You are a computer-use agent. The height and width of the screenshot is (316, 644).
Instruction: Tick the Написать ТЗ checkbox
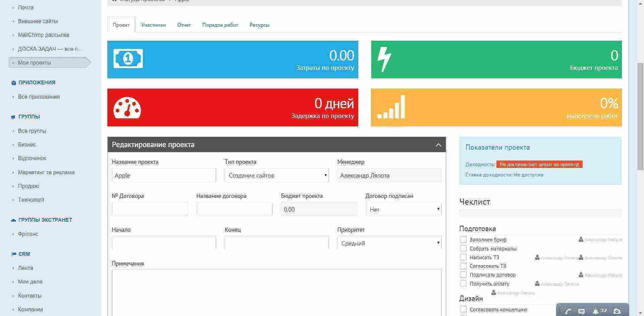(463, 257)
